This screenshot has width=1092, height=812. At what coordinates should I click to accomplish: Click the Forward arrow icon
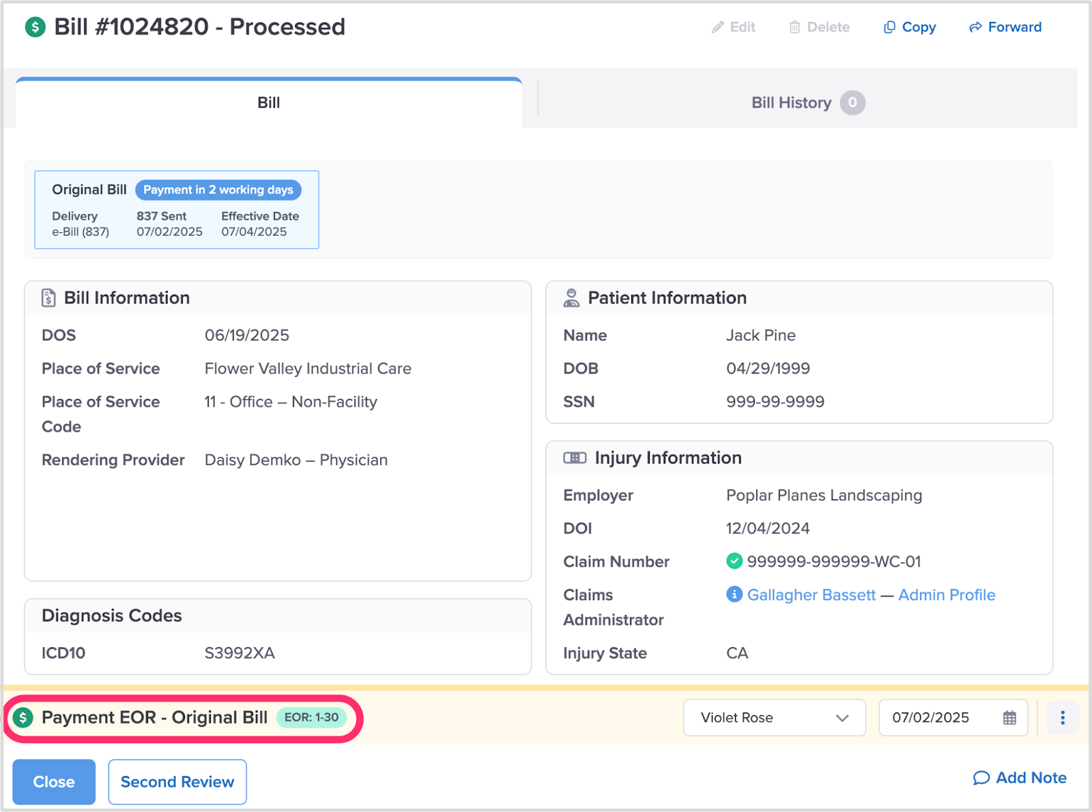click(975, 27)
